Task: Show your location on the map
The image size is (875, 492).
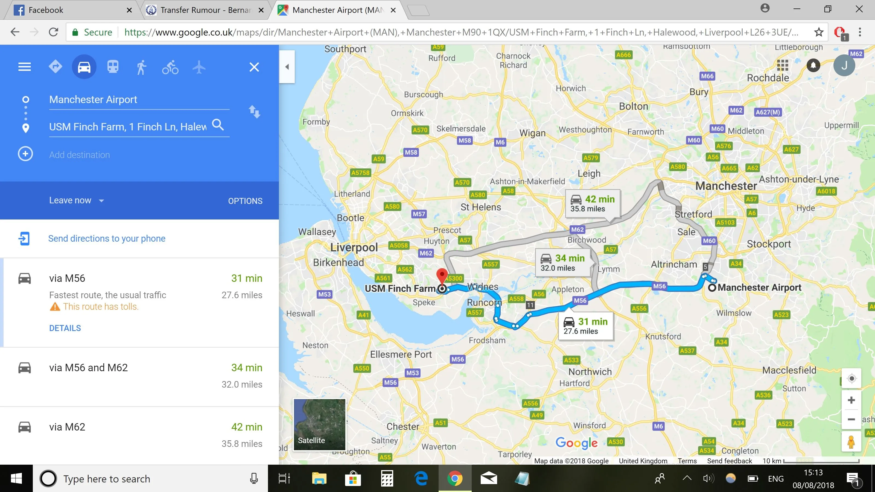Action: pyautogui.click(x=851, y=378)
